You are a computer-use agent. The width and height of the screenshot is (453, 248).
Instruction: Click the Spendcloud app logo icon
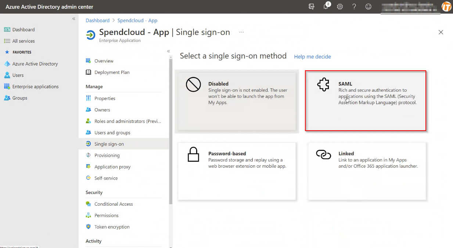click(90, 35)
